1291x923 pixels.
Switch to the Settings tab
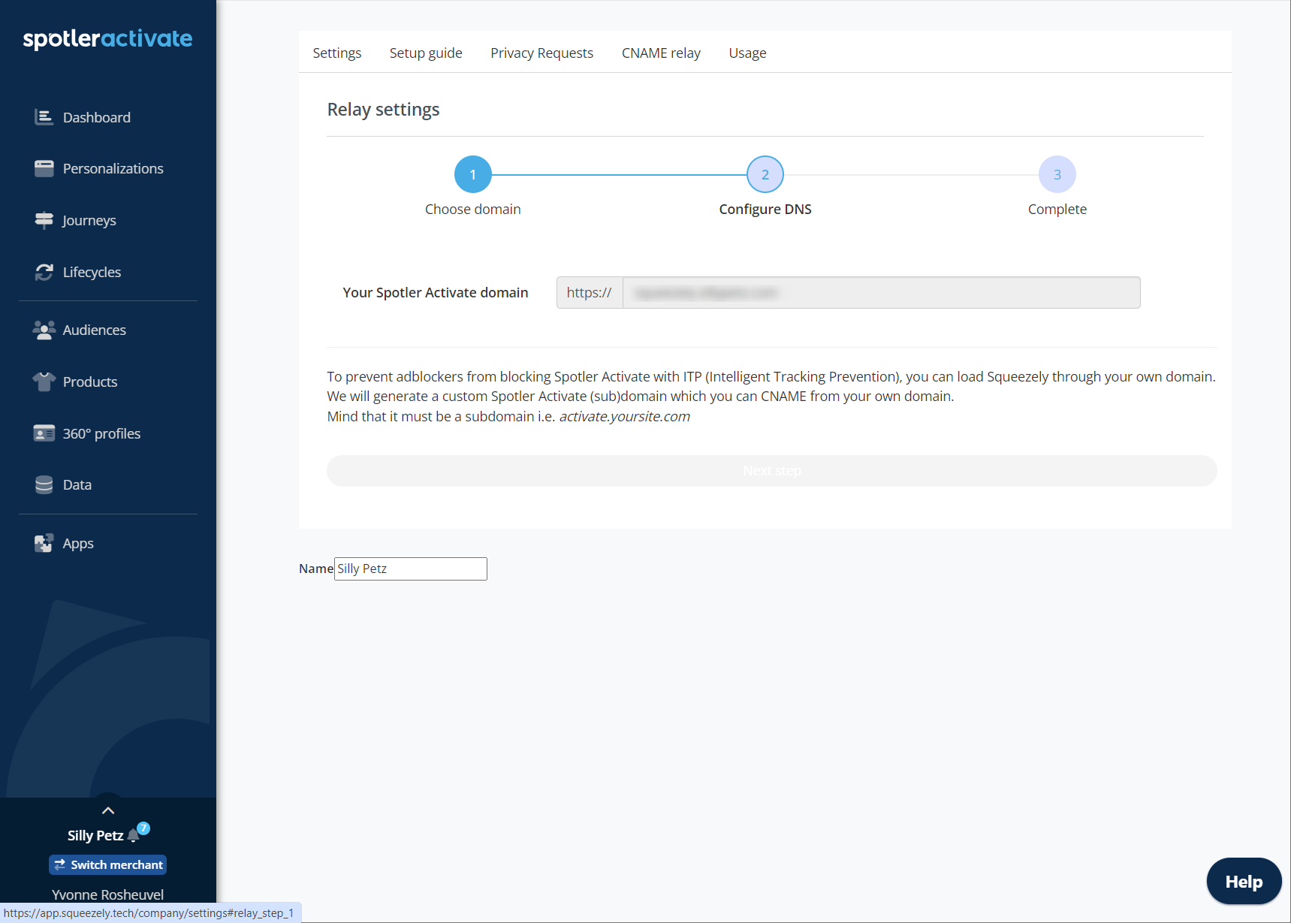pos(337,53)
